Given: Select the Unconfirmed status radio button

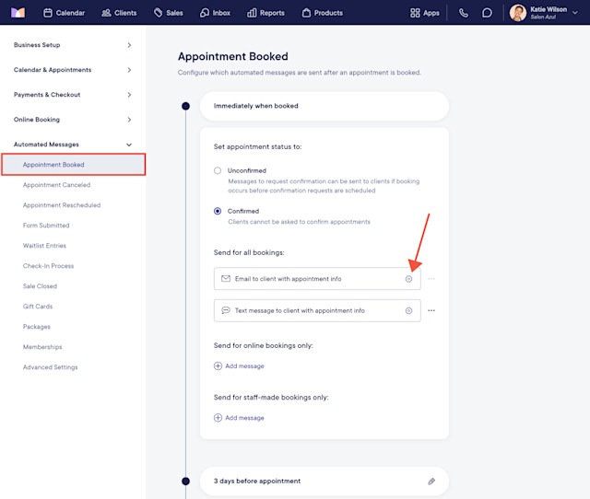Looking at the screenshot, I should 218,170.
